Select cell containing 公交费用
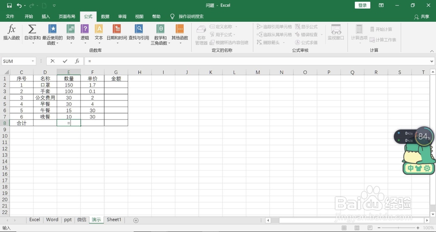The height and width of the screenshot is (232, 436). (x=45, y=98)
